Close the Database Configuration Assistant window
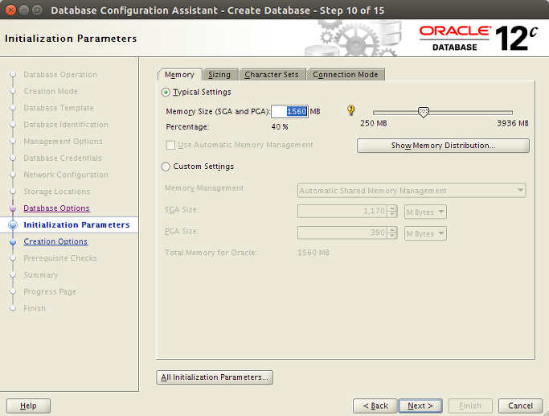The width and height of the screenshot is (549, 416). 11,10
